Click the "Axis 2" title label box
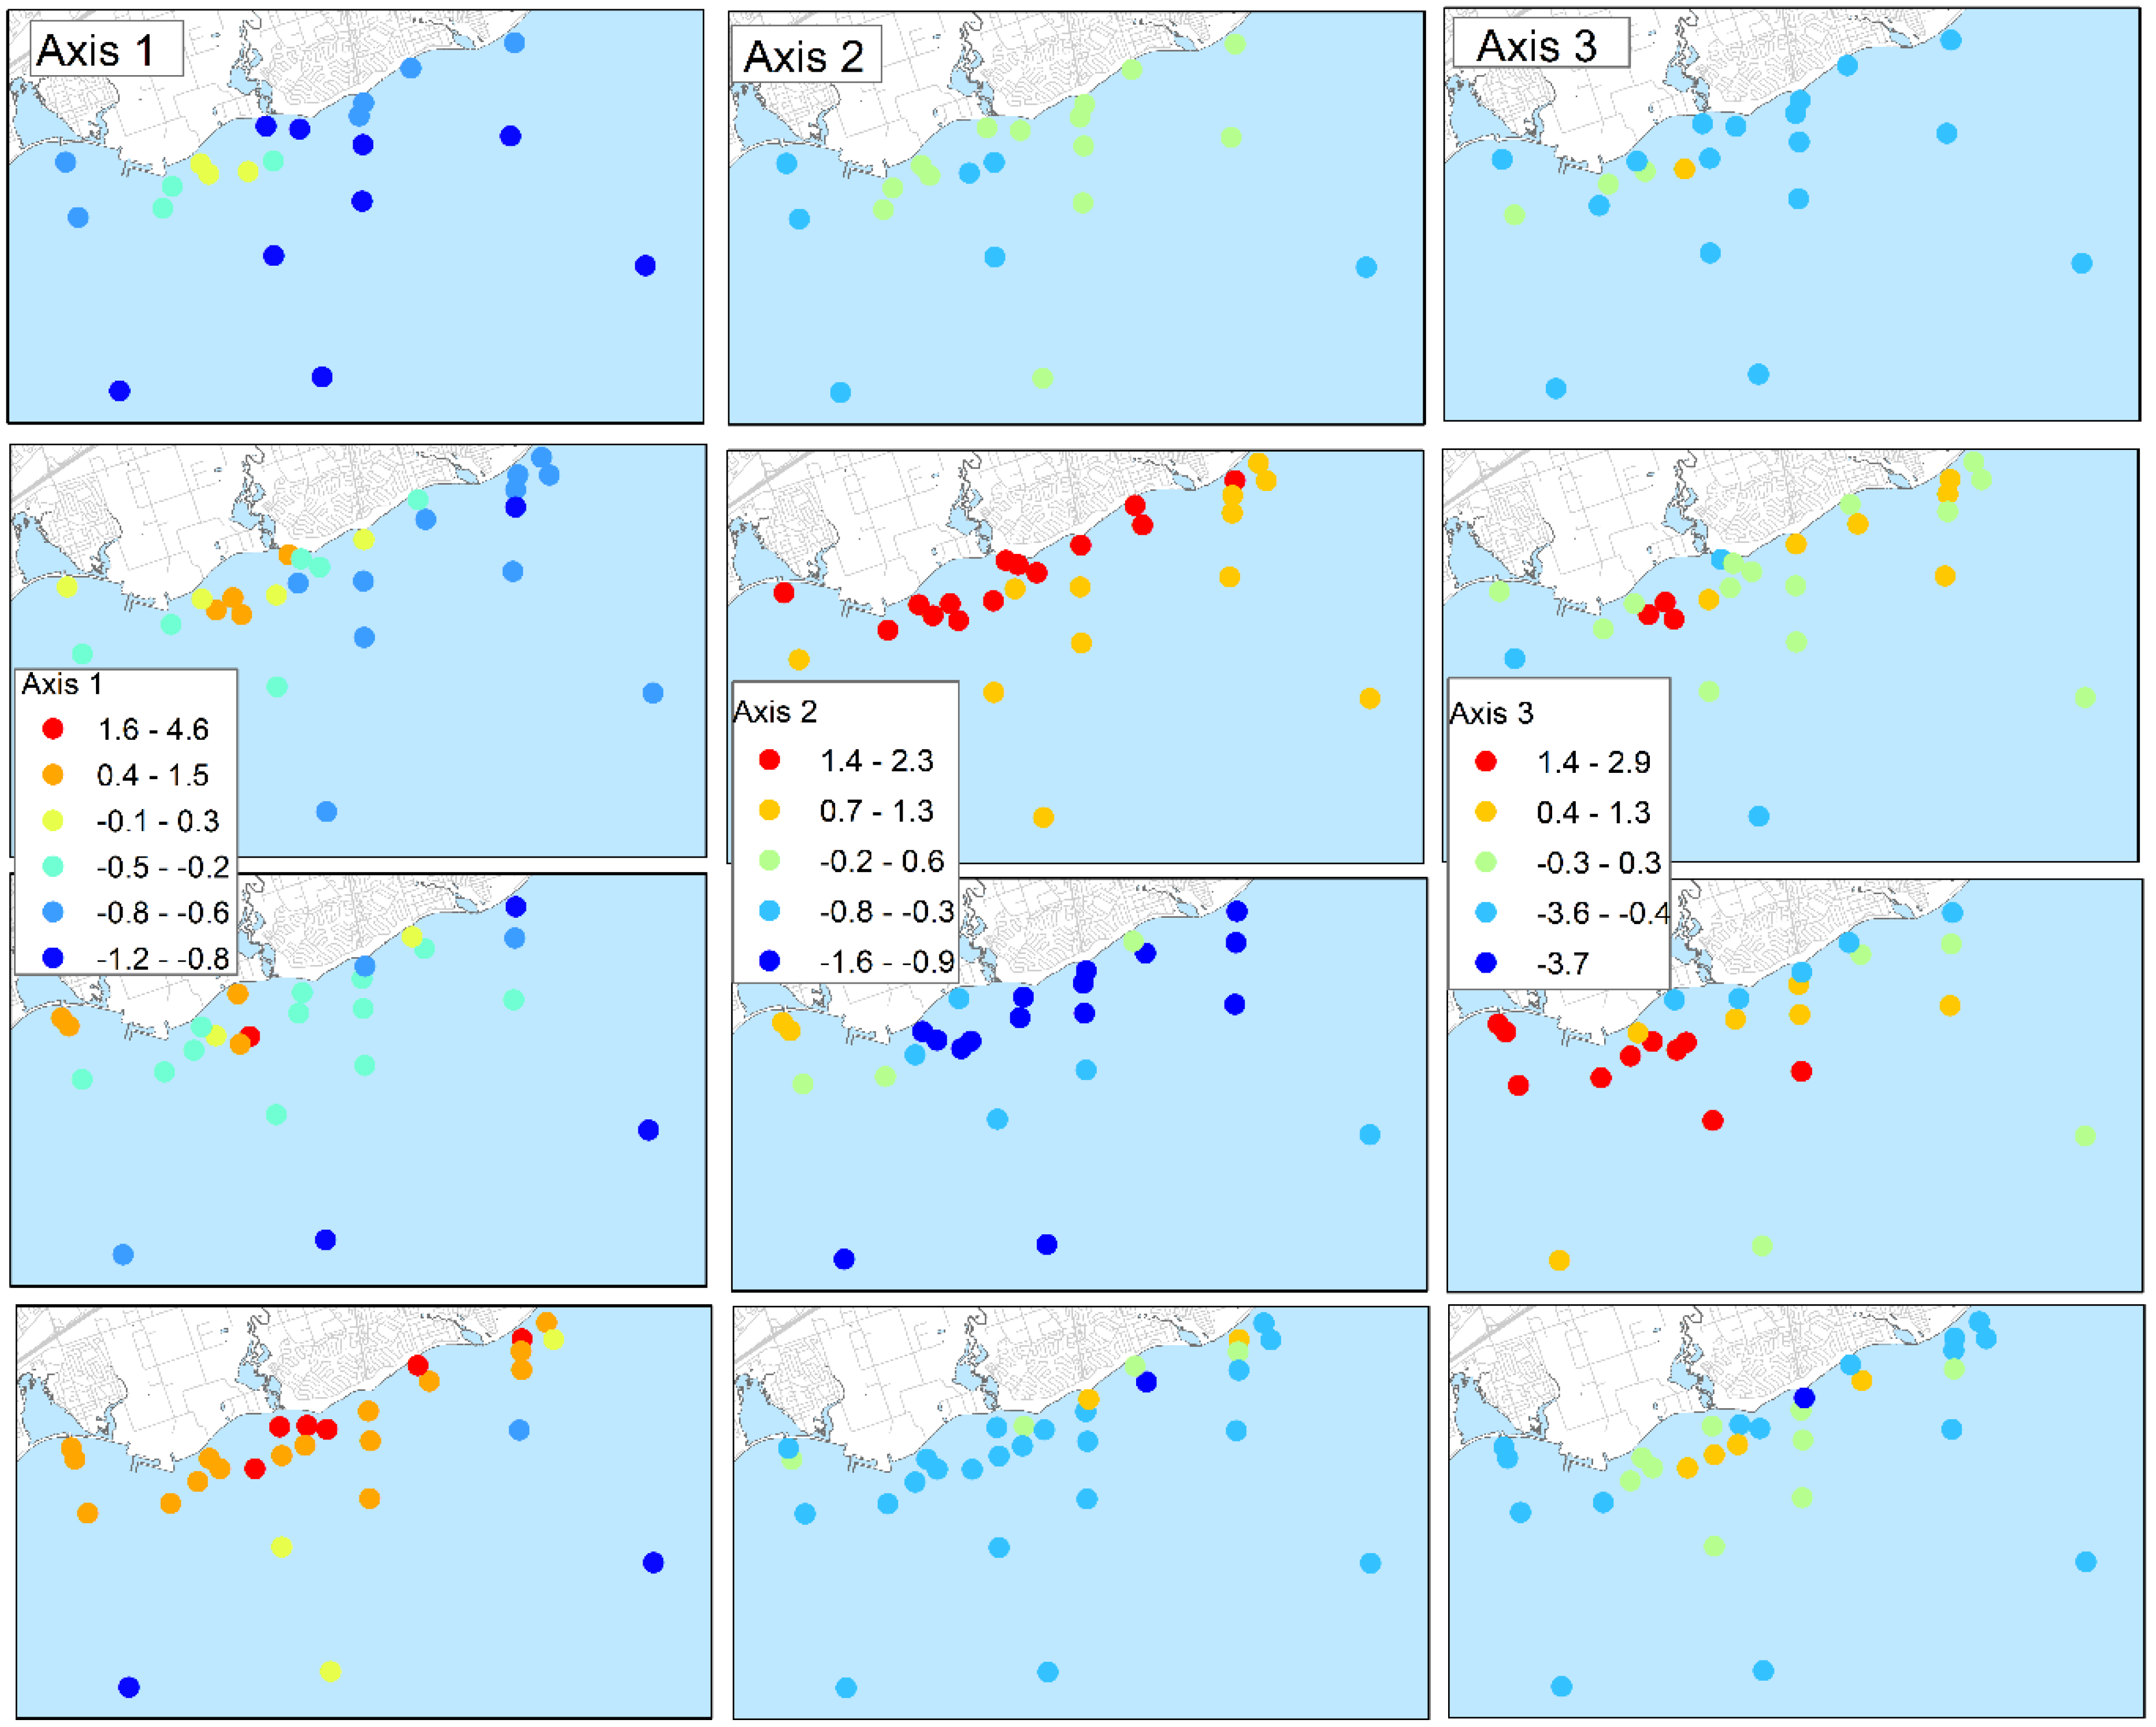The width and height of the screenshot is (2156, 1727). [x=805, y=56]
